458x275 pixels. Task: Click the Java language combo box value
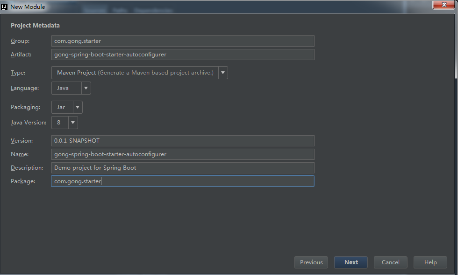(66, 88)
